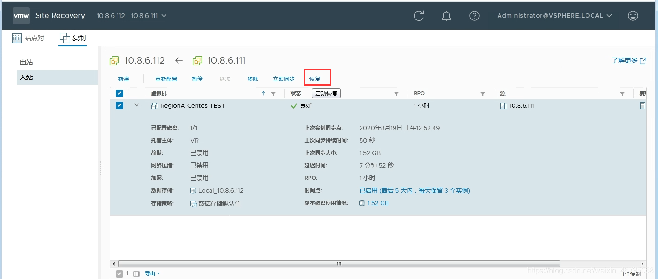The width and height of the screenshot is (658, 279).
Task: Toggle the select-all header checkbox
Action: [119, 93]
